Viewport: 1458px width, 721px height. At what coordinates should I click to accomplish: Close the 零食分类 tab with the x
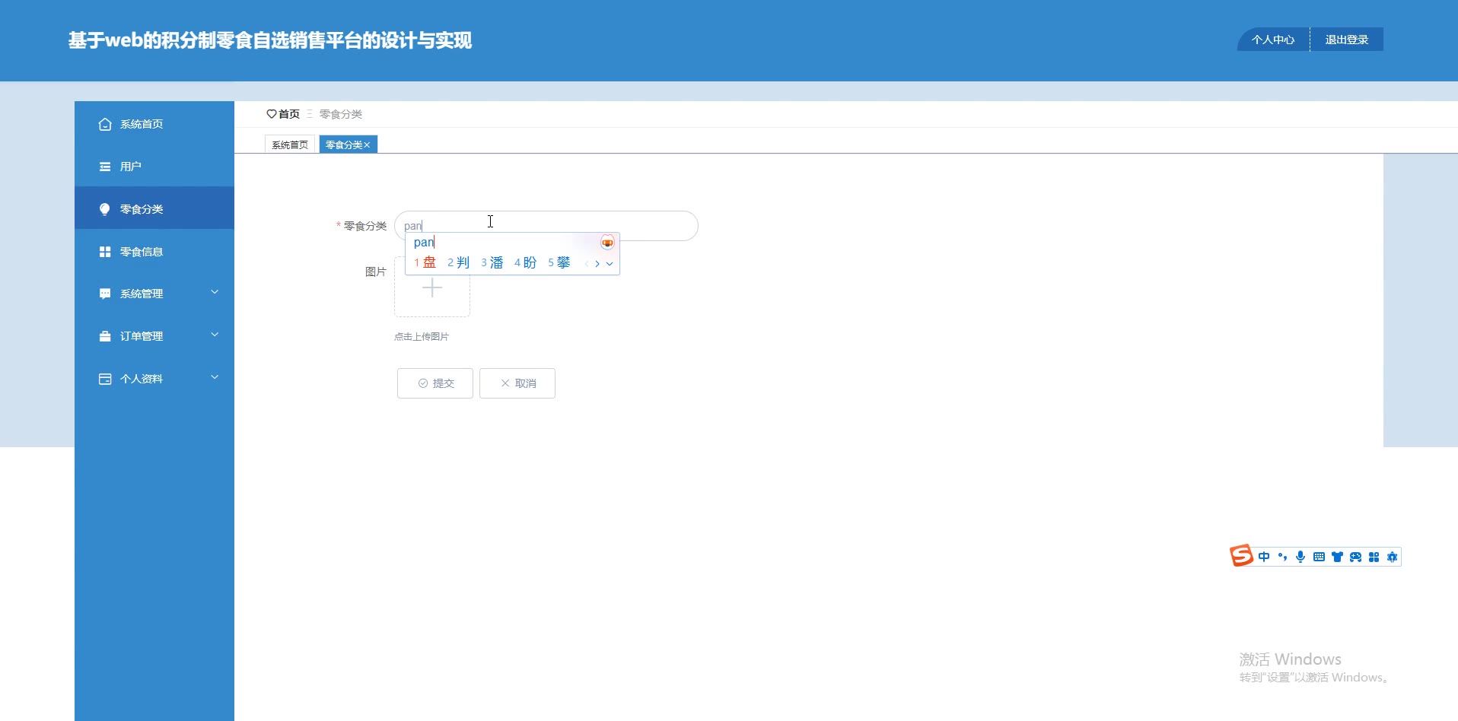[x=367, y=145]
